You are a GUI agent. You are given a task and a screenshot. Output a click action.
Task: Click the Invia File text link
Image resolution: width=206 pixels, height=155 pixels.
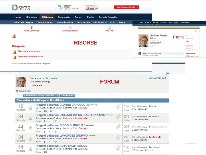[109, 31]
